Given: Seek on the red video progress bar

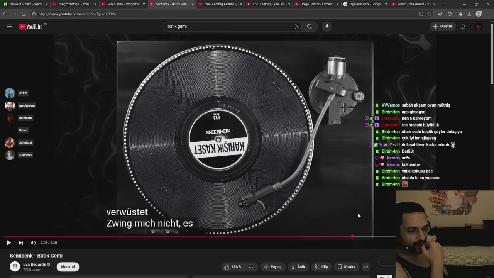Looking at the screenshot, I should coord(200,236).
